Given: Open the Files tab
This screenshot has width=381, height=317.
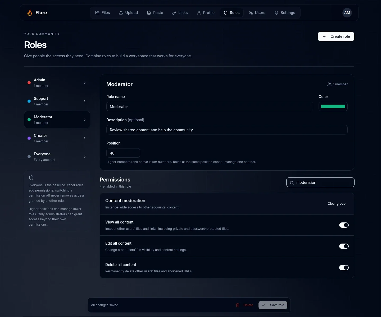Looking at the screenshot, I should tap(103, 13).
